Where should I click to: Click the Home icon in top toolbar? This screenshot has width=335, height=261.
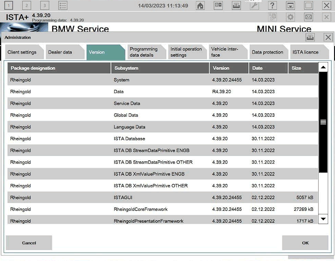[201, 5]
